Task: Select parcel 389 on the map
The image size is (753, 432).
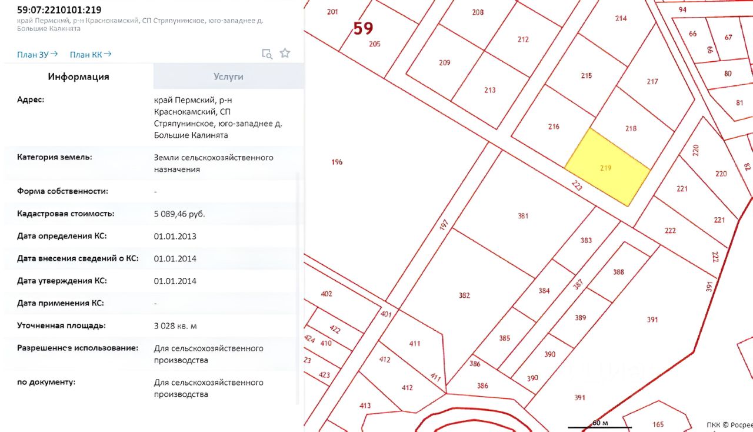Action: [x=581, y=318]
